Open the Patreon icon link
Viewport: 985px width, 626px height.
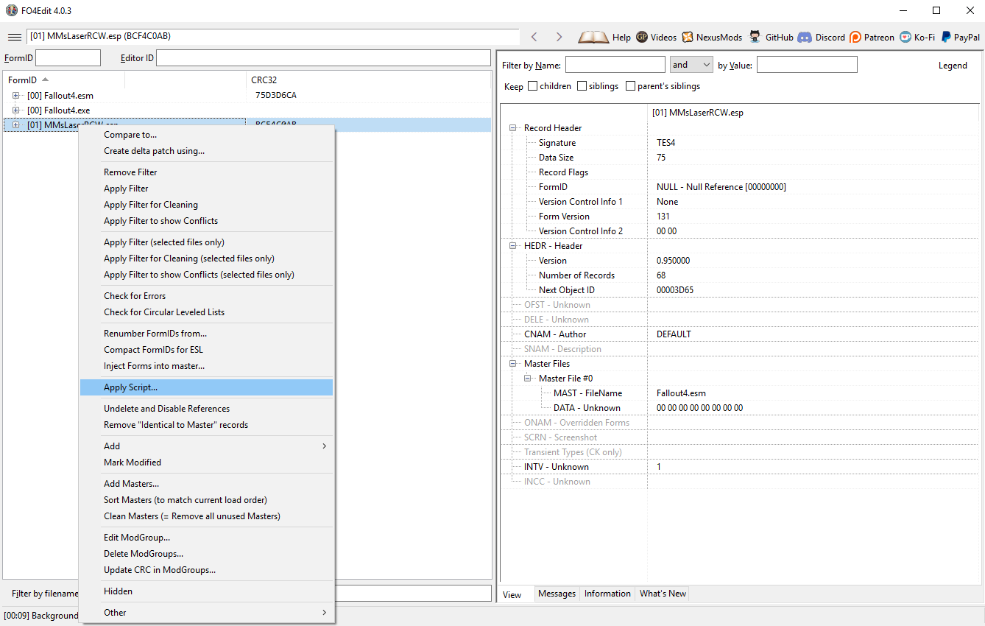[x=855, y=37]
